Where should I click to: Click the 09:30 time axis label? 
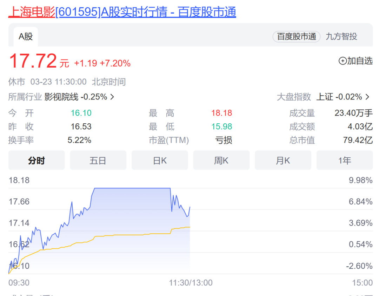(x=19, y=282)
